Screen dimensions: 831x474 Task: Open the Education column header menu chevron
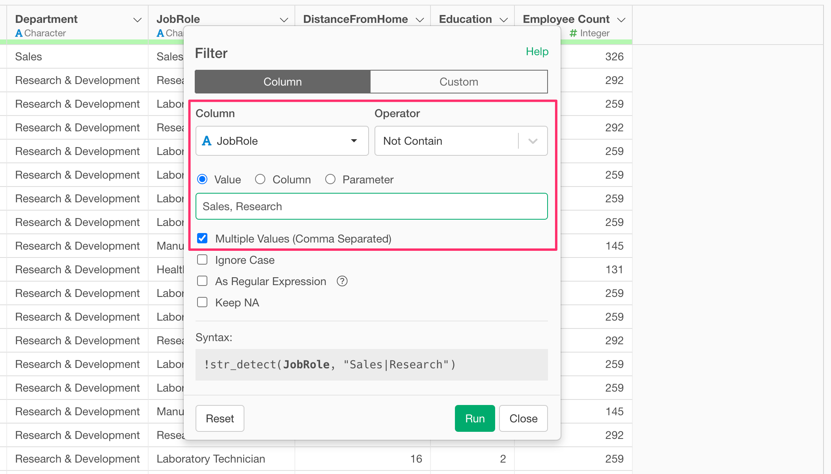[503, 20]
